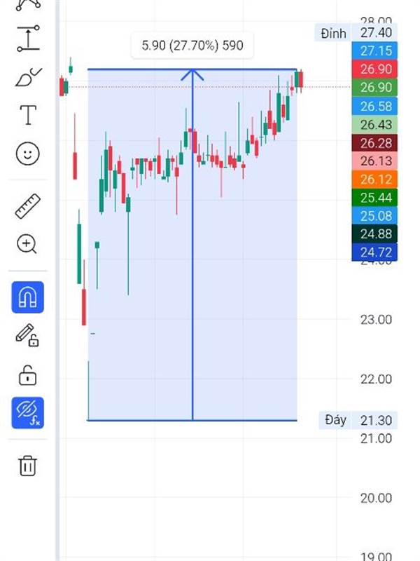Click the orange 26.12 price tag
420x561 pixels.
(x=374, y=180)
